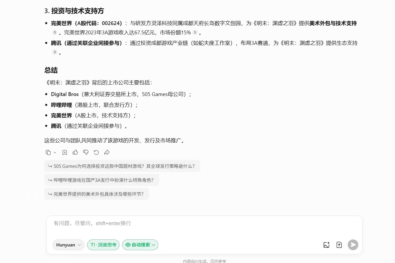Upload an image with the picture icon

326,245
